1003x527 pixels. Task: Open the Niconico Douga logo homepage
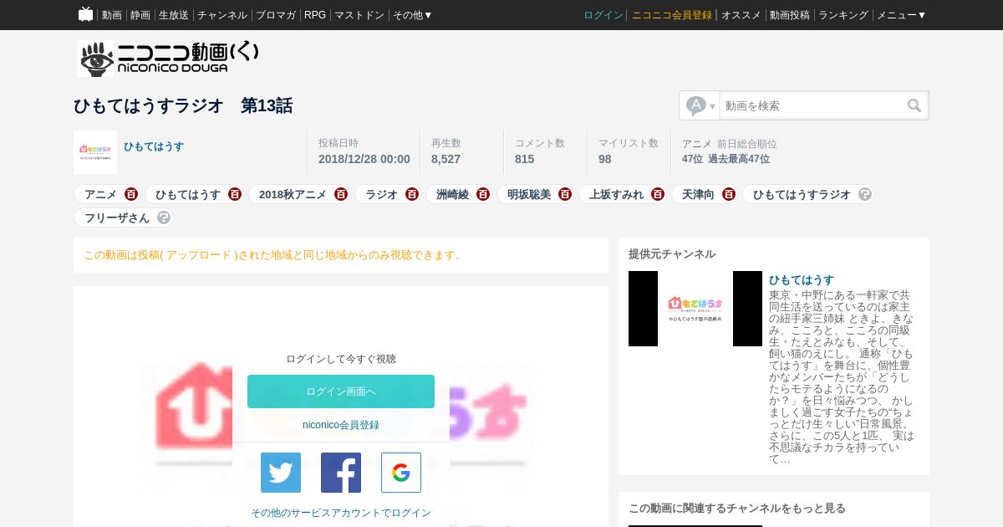[x=168, y=59]
